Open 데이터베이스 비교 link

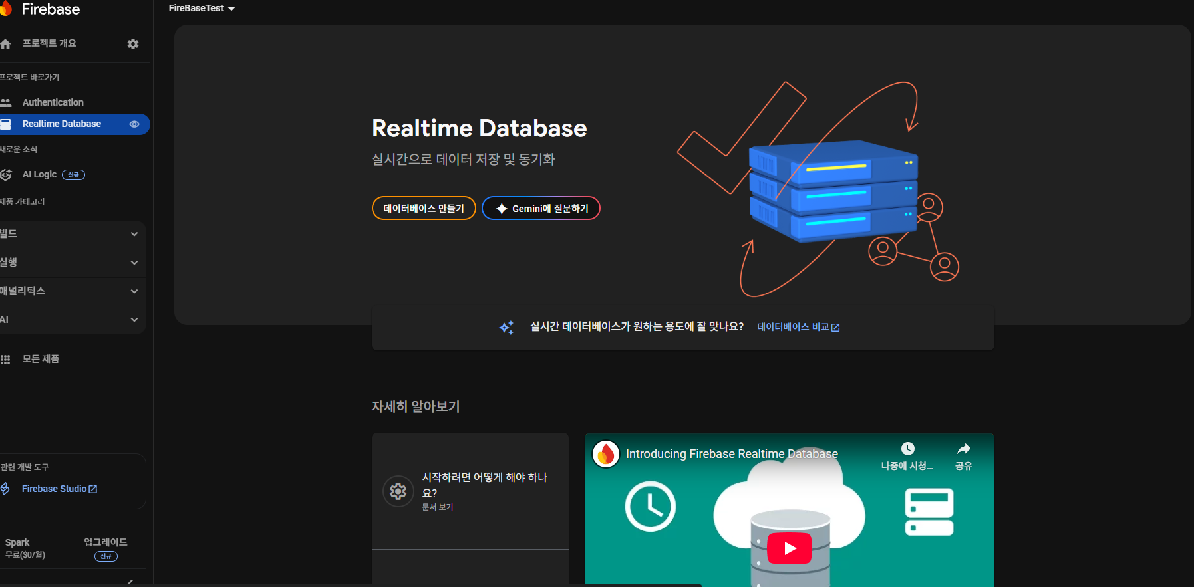point(798,327)
